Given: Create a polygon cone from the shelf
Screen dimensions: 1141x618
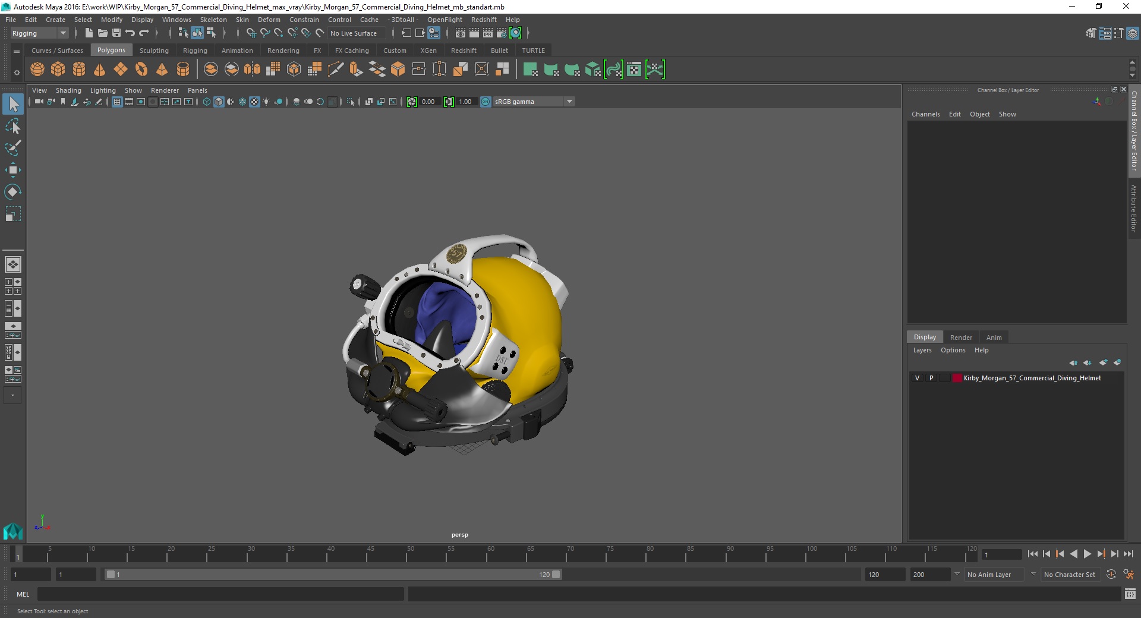Looking at the screenshot, I should coord(100,70).
